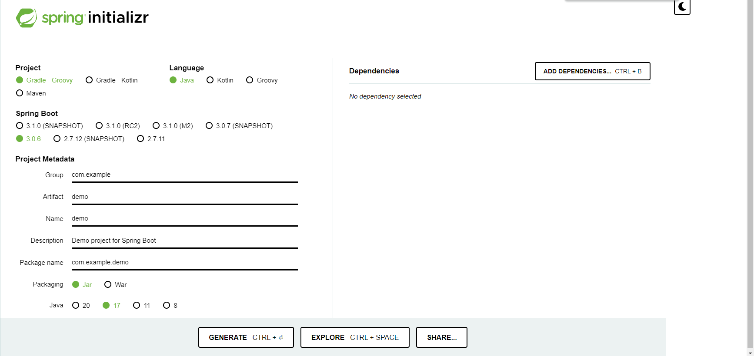Screen dimensions: 754x356
Task: Select Gradle - Kotlin project type
Action: 112,80
